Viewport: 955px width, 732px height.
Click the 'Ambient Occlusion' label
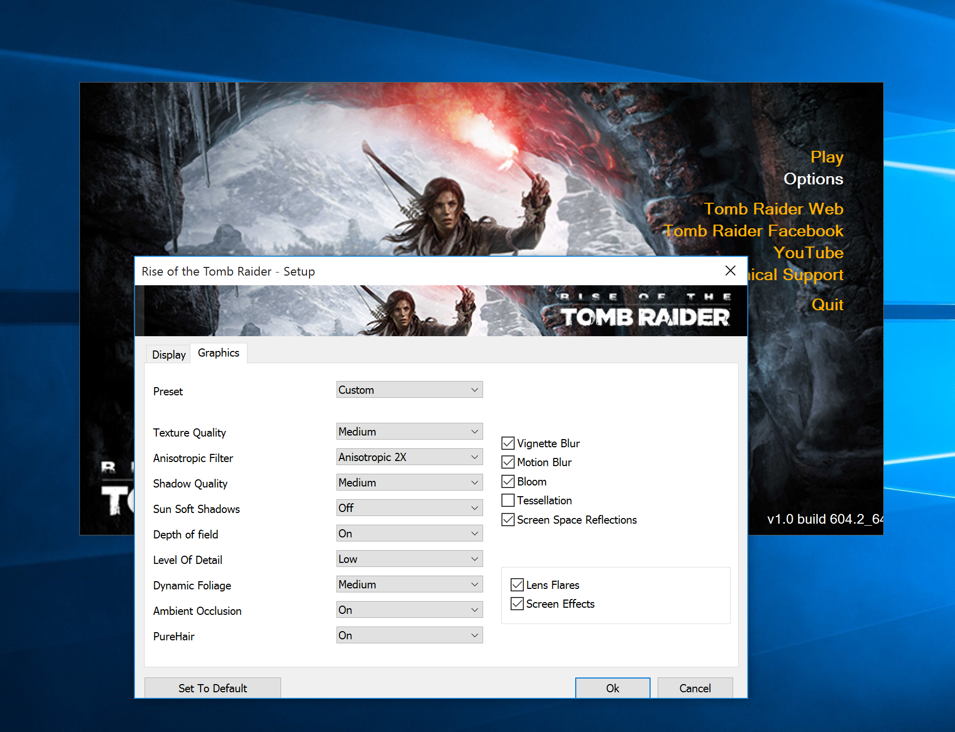tap(197, 611)
